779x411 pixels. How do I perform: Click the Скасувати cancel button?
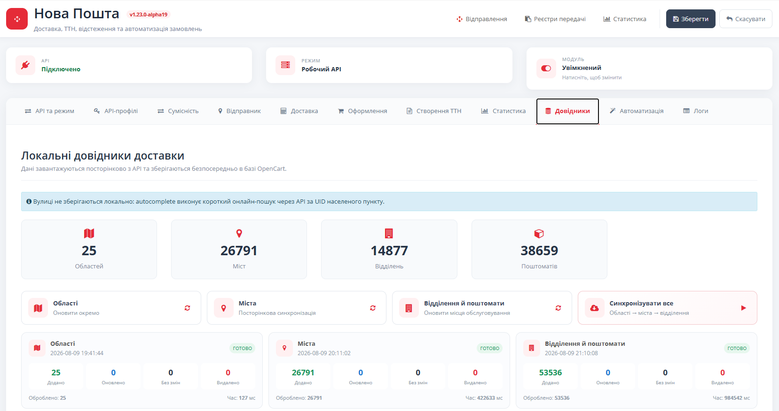(x=746, y=19)
